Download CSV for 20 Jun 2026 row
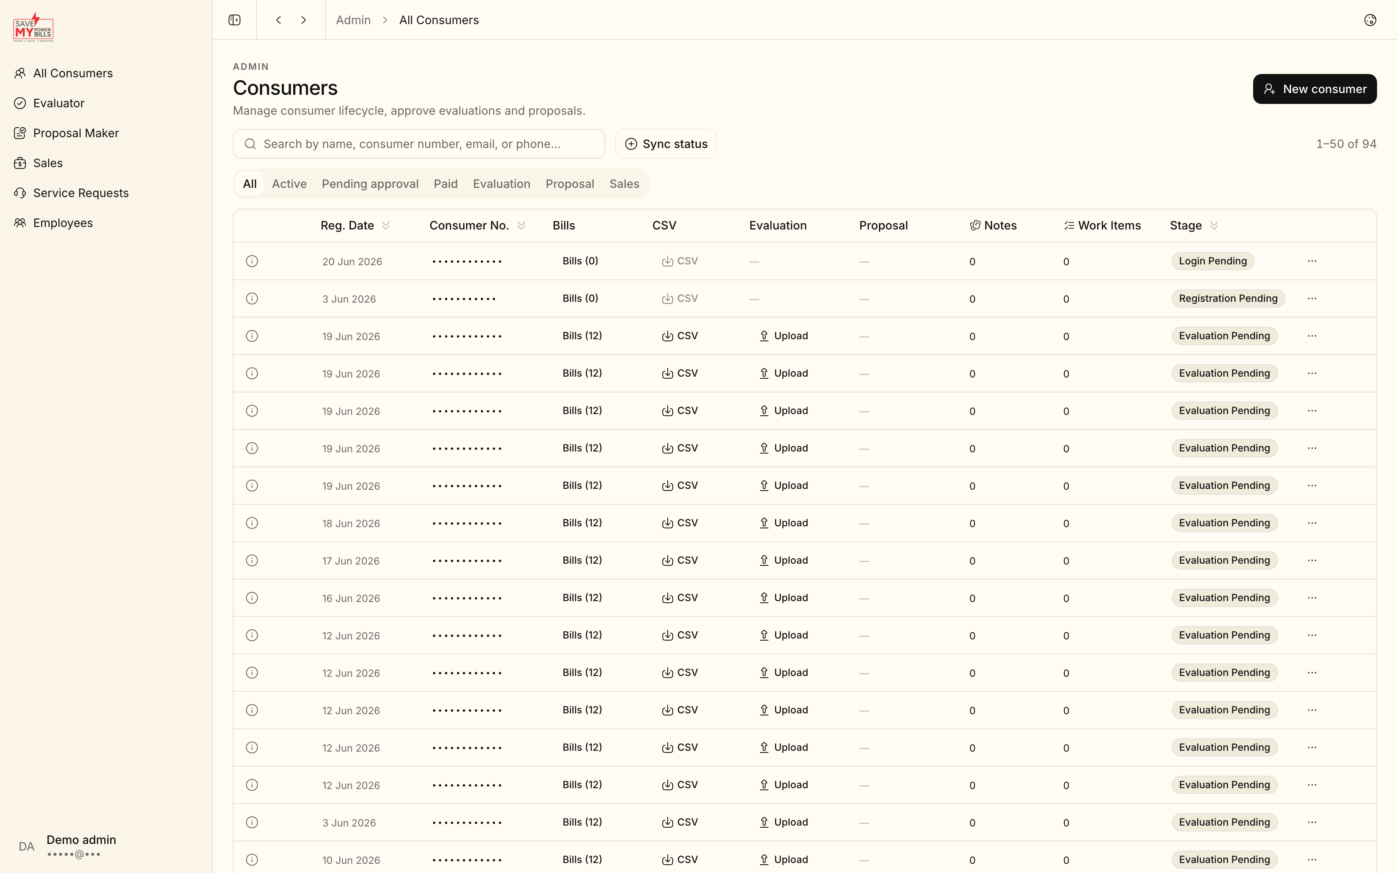The image size is (1397, 873). point(679,261)
